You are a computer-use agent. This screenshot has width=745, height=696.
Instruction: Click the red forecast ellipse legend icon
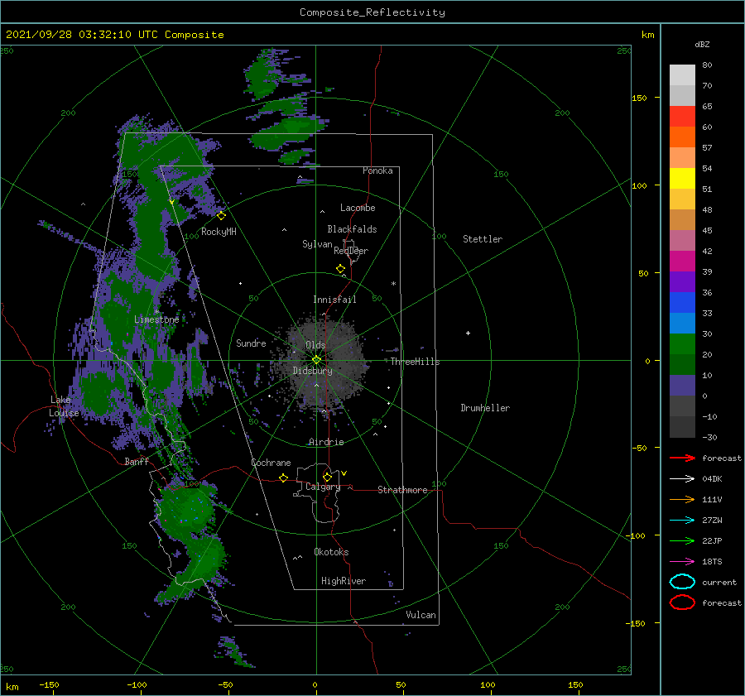click(682, 602)
